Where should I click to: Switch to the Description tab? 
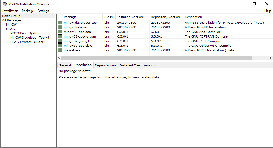(83, 65)
